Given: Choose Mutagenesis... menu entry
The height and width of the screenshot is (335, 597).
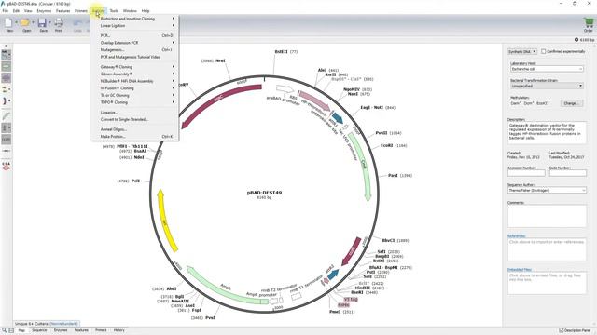Looking at the screenshot, I should [x=134, y=49].
